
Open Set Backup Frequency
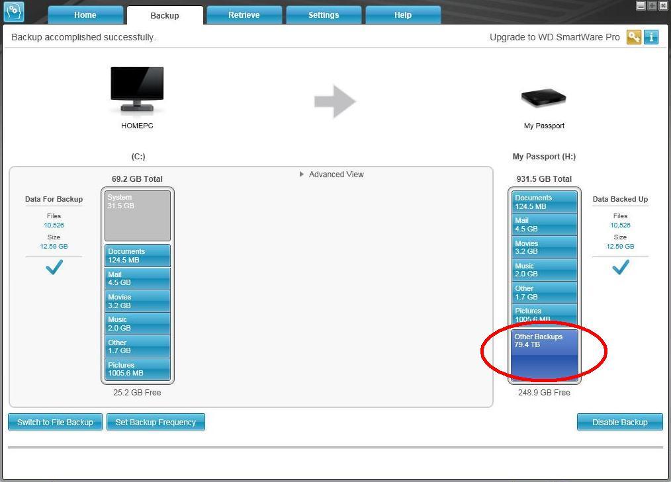[x=156, y=422]
